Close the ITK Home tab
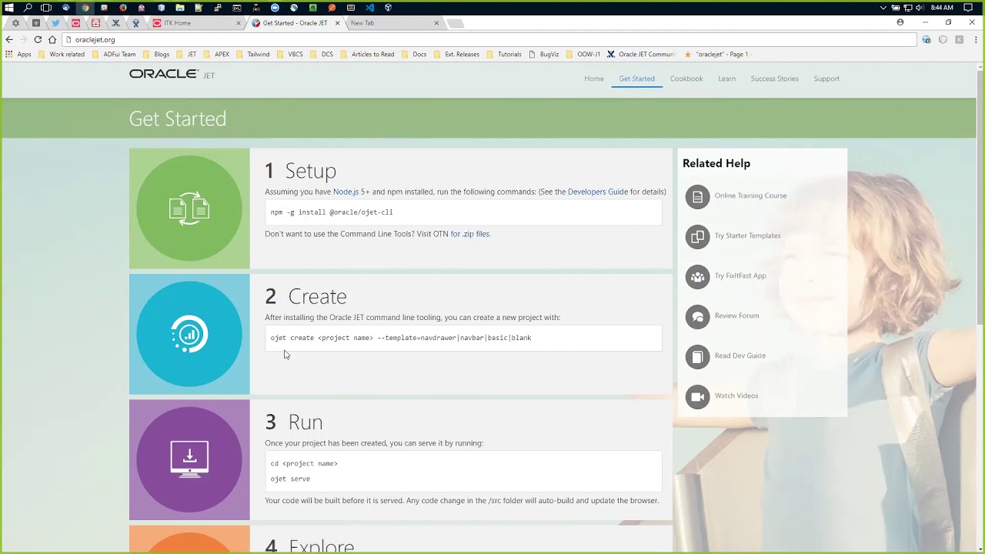The image size is (985, 554). click(238, 23)
